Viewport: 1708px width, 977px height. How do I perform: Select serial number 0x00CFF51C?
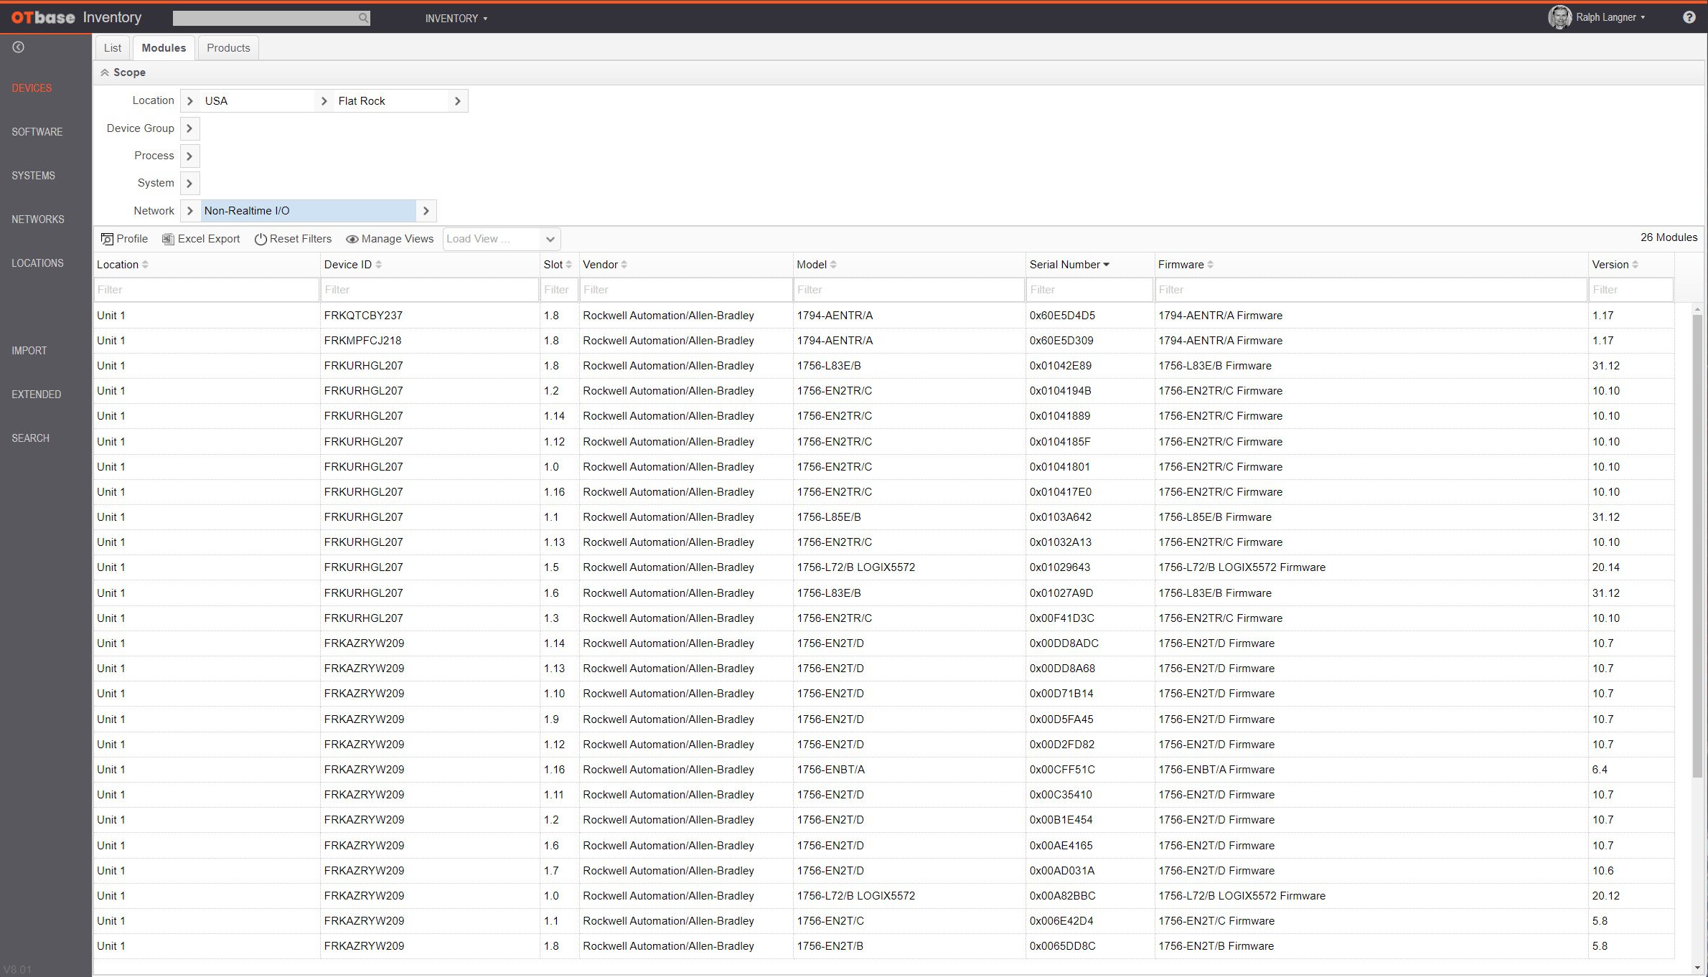click(x=1062, y=770)
